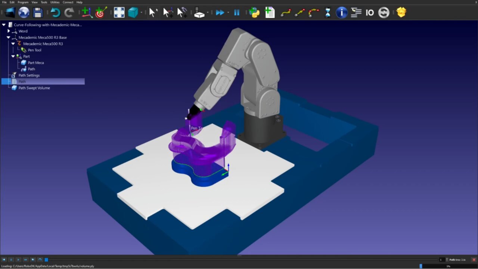
Task: Select Path Swept Volume in the tree
Action: (x=34, y=88)
